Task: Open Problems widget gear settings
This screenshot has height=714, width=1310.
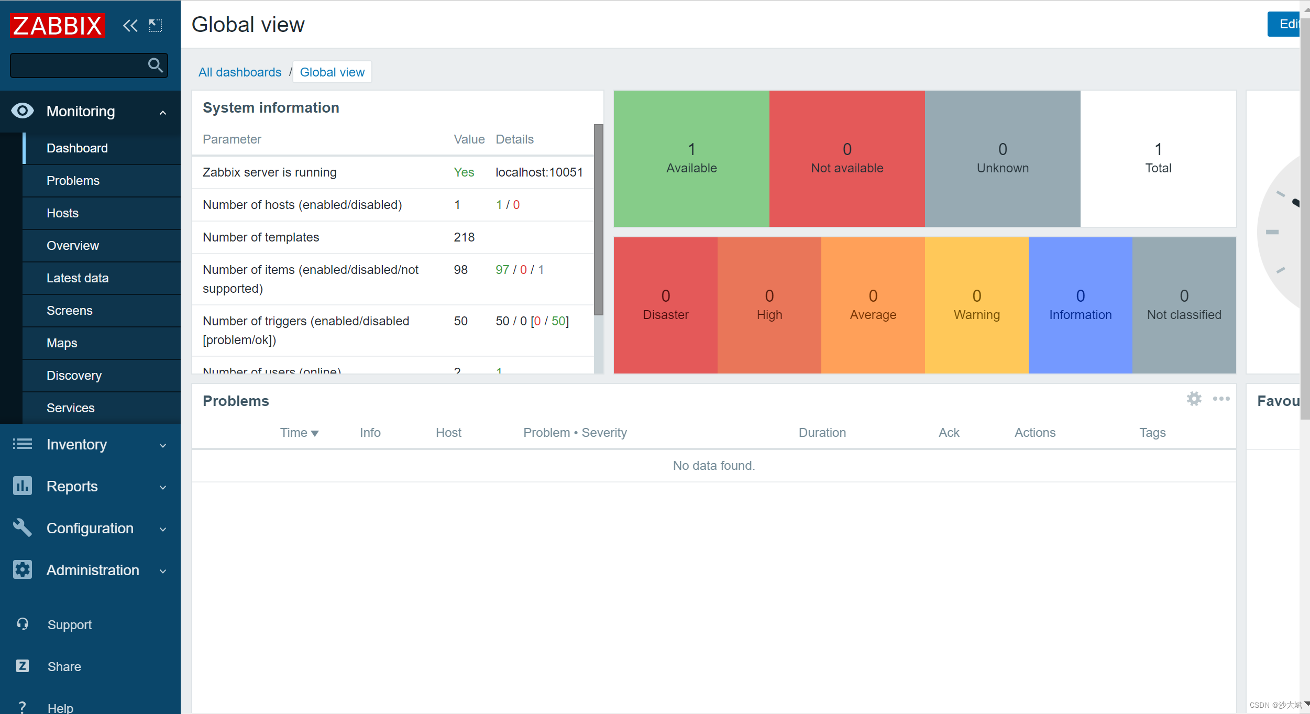Action: click(x=1194, y=399)
